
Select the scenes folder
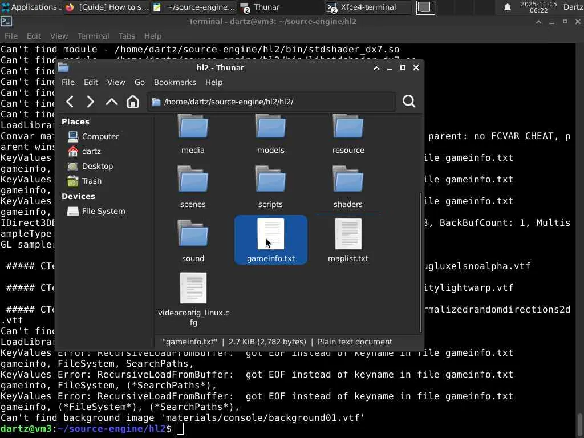click(x=193, y=187)
